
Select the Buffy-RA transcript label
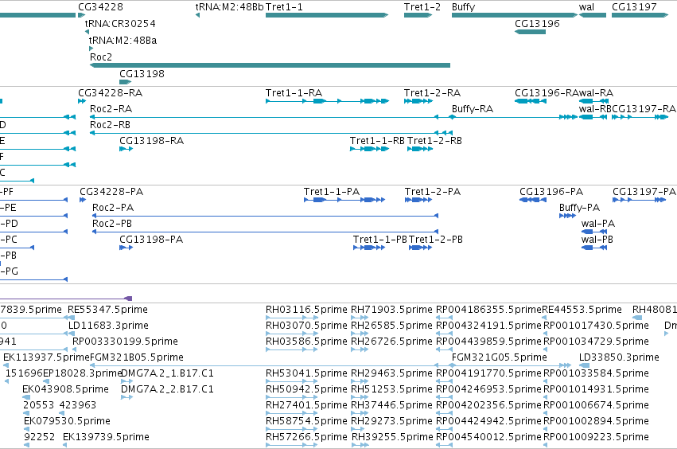click(x=473, y=109)
